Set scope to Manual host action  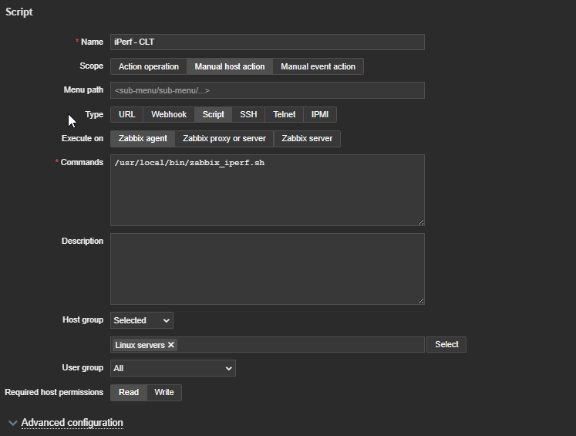click(x=230, y=66)
